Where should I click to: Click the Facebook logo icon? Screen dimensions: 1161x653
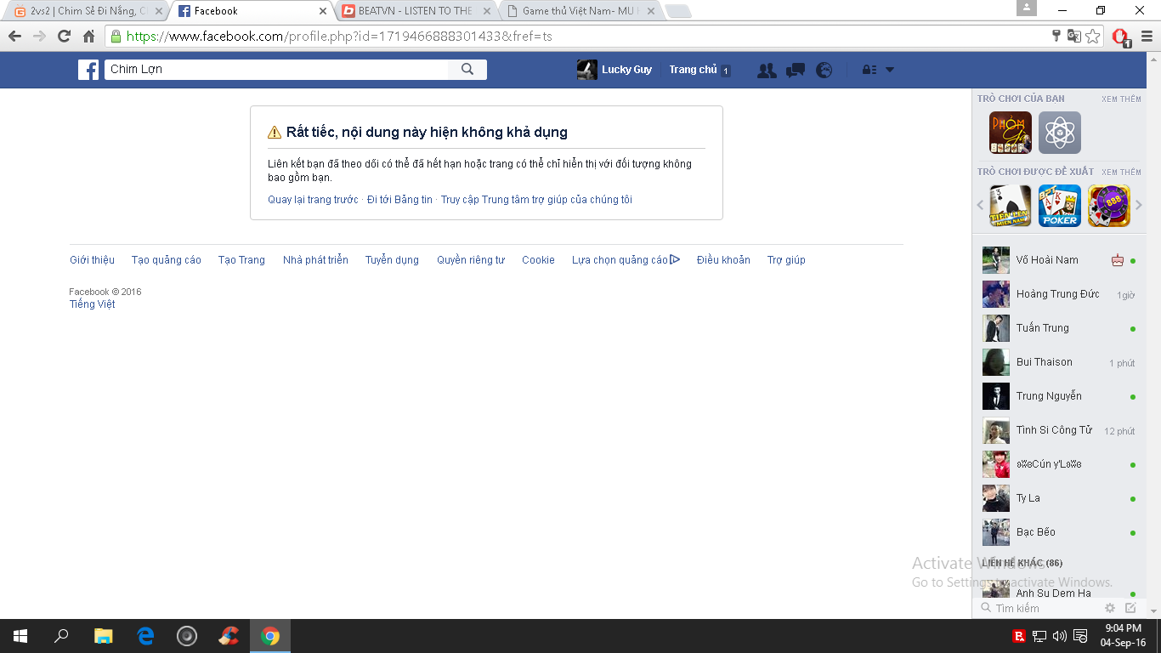(88, 70)
